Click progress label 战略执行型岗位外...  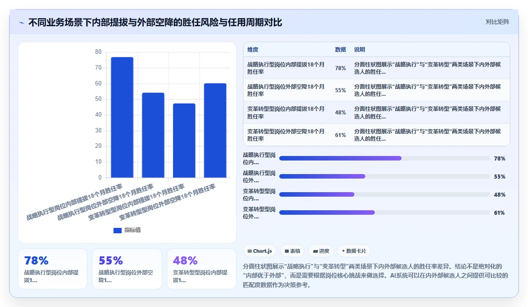259,177
